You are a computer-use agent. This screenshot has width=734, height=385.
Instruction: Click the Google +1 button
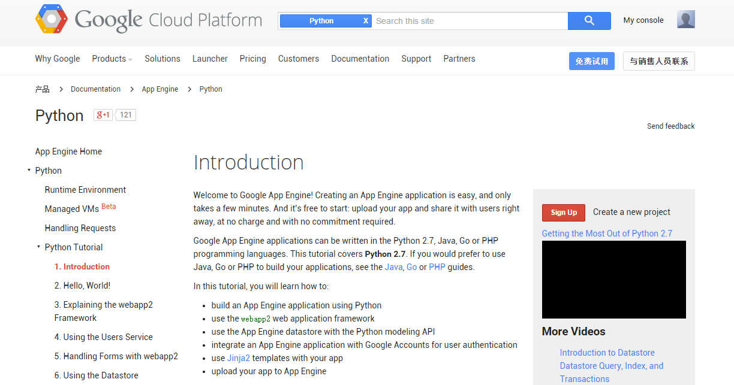(103, 115)
